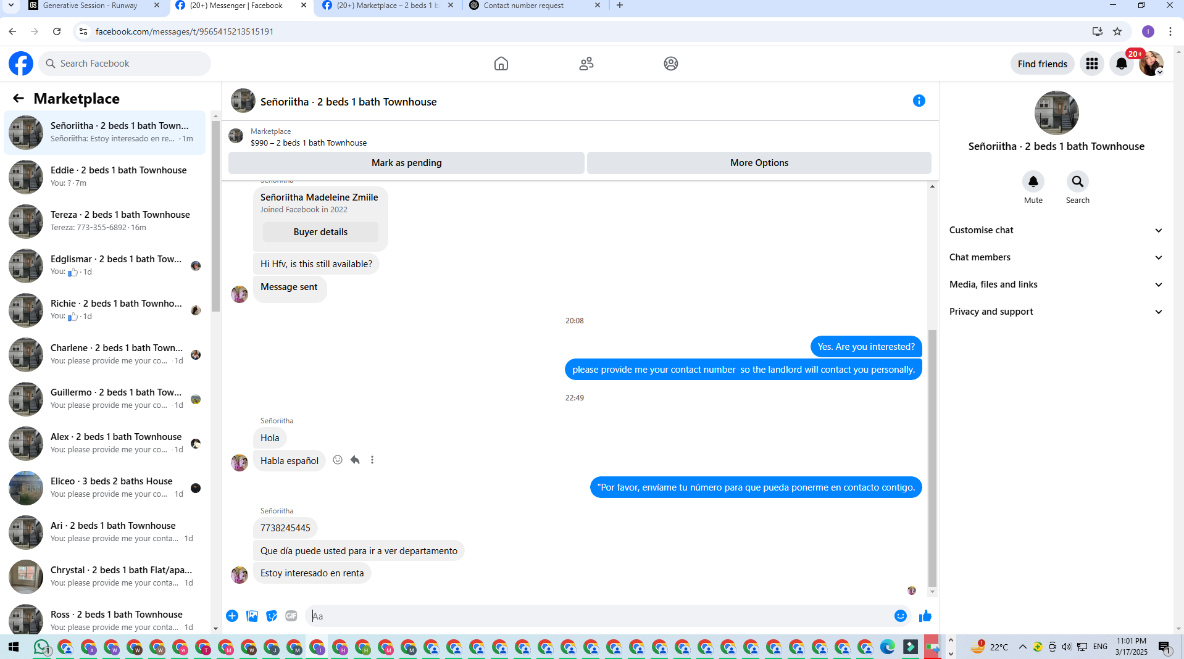Go back using the Marketplace back arrow

tap(19, 98)
